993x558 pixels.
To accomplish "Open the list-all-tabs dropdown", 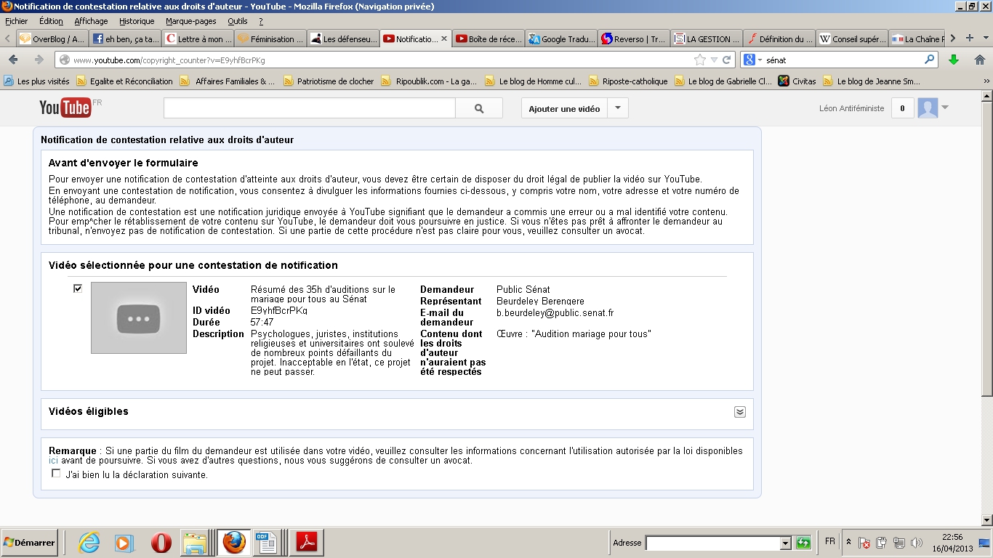I will coord(985,38).
